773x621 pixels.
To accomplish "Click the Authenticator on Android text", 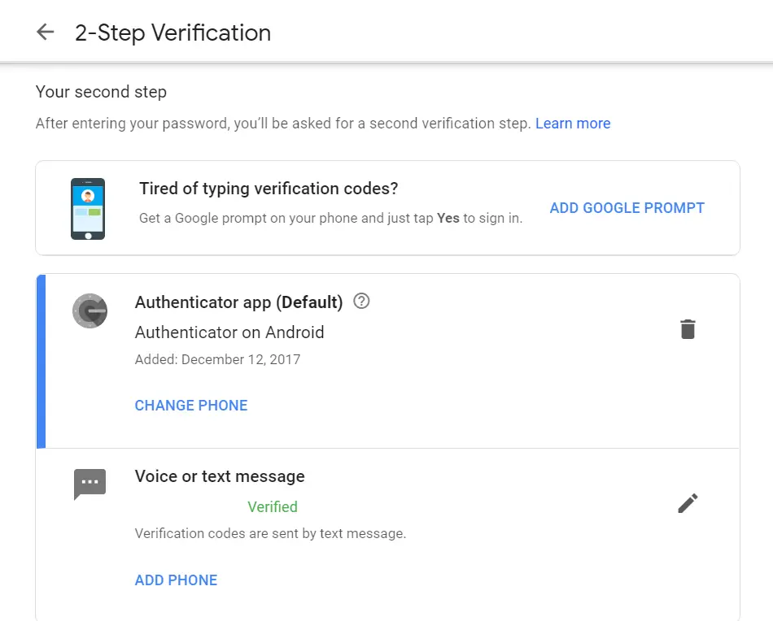I will pyautogui.click(x=229, y=332).
